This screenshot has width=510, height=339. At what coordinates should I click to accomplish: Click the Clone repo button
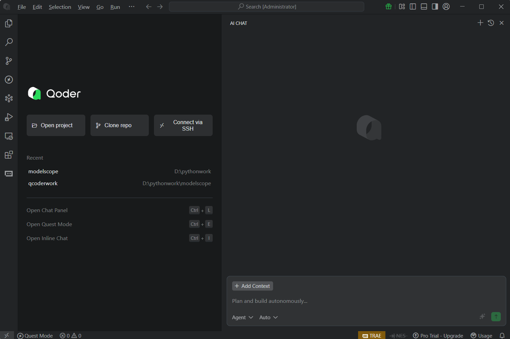click(119, 125)
